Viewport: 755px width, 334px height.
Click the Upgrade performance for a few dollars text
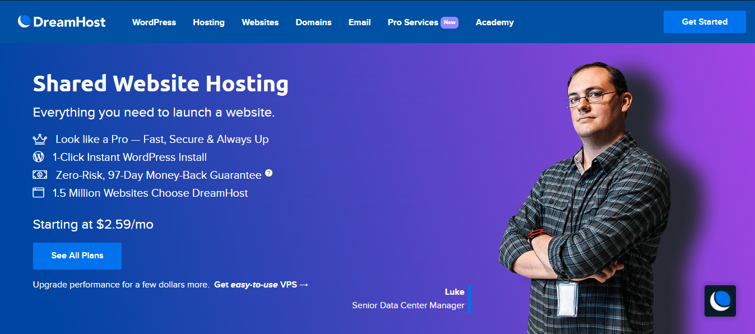click(x=121, y=285)
